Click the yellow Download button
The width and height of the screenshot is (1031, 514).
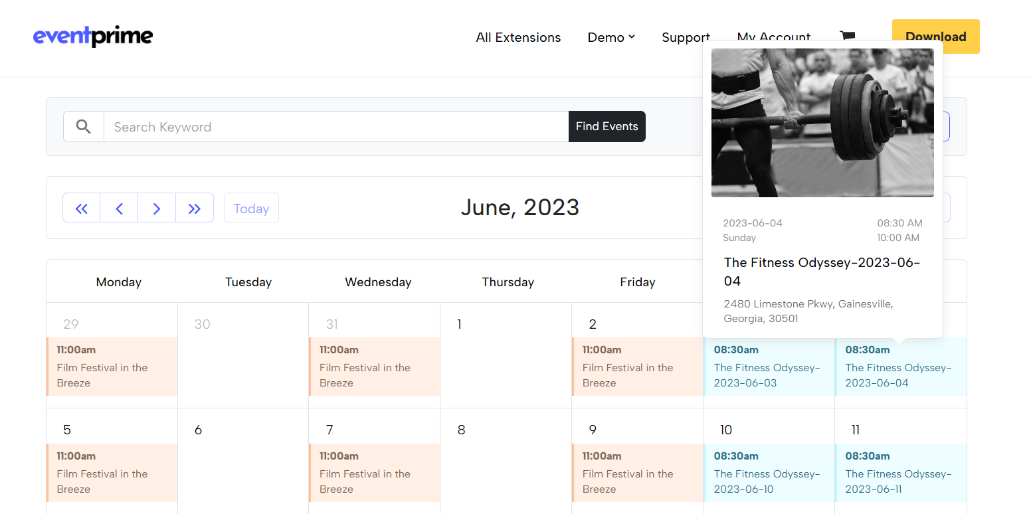935,37
